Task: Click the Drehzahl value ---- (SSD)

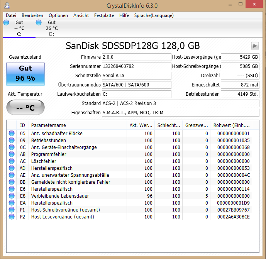Action: [240, 76]
